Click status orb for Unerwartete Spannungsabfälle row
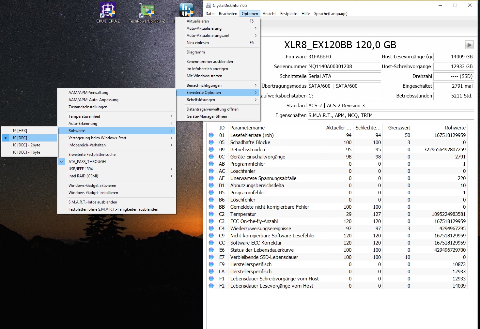Screen dimensions: 480x329 tap(211, 178)
